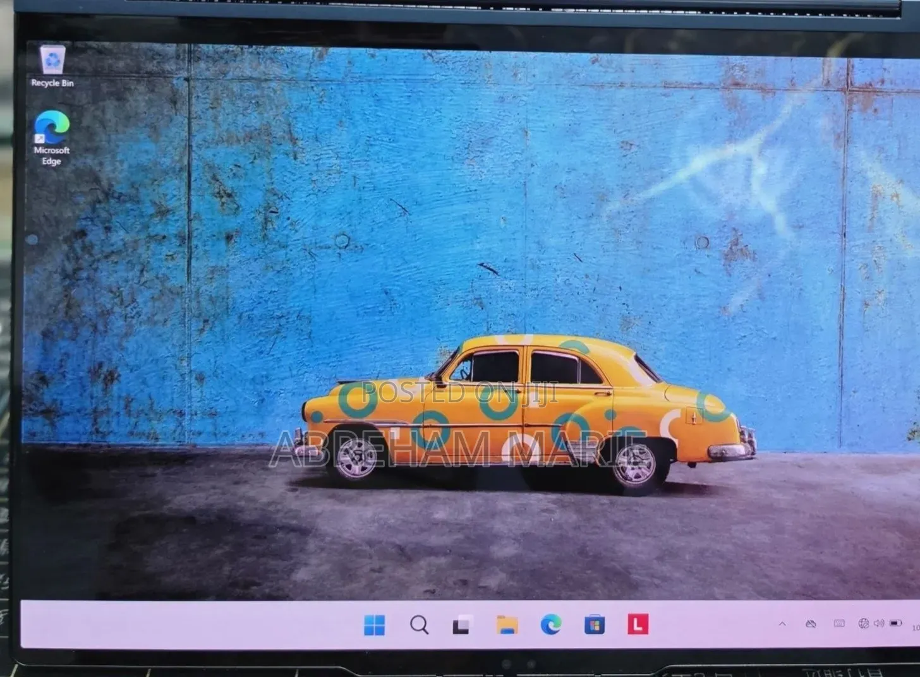
Task: Open the Windows Start menu
Action: click(x=375, y=625)
